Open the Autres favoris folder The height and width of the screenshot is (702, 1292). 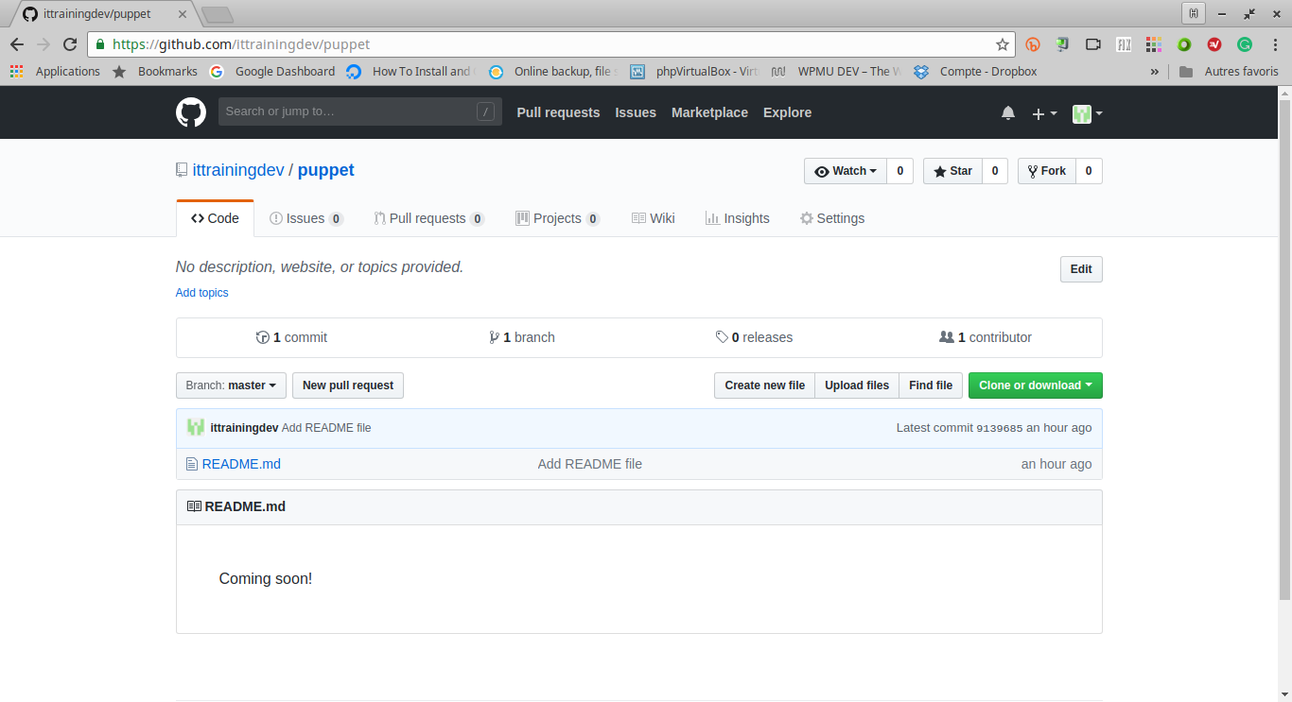pyautogui.click(x=1229, y=72)
